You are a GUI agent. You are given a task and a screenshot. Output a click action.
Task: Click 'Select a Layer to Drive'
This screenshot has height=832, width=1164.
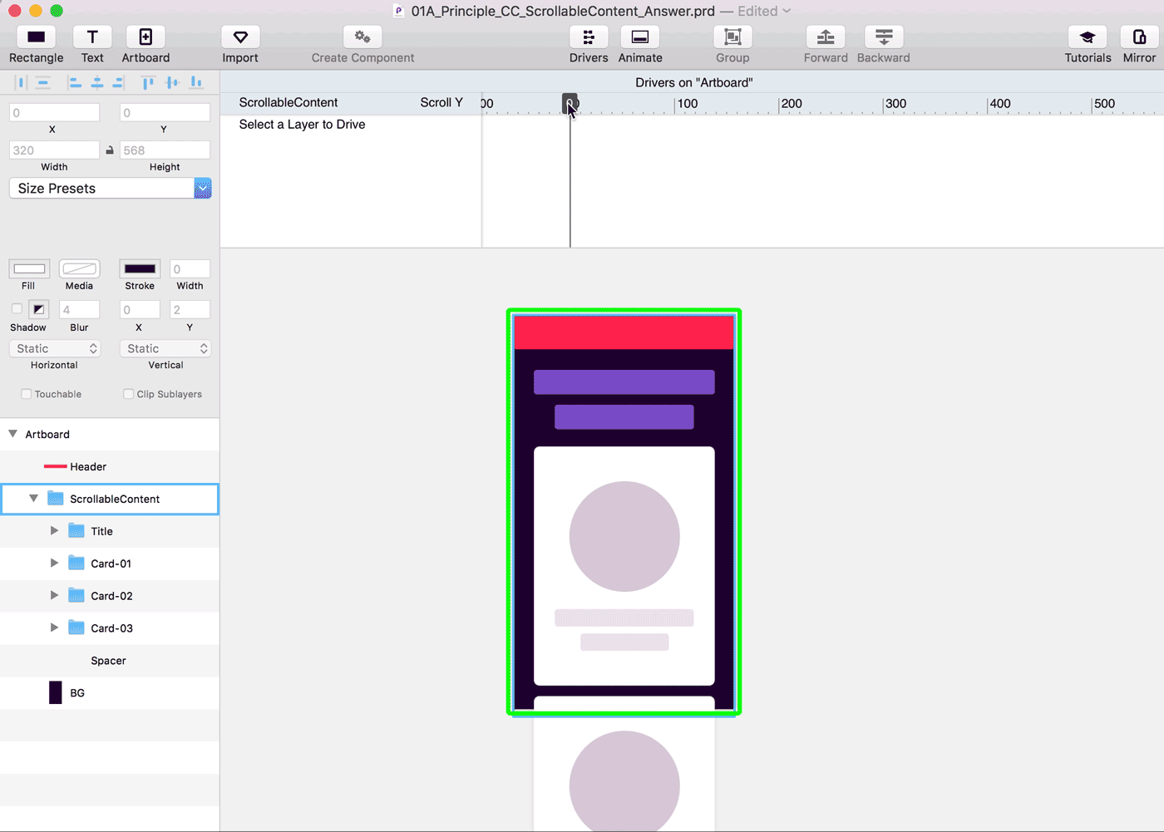pos(302,125)
